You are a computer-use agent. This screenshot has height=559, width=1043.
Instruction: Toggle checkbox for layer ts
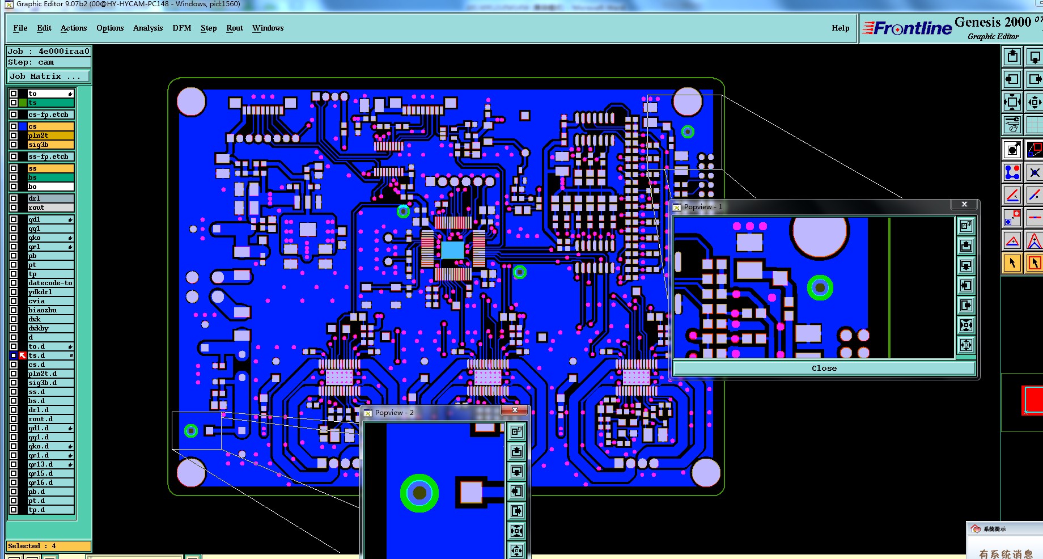tap(14, 103)
